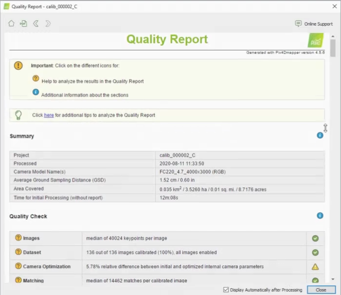341x295 pixels.
Task: Click green check status for Dataset row
Action: coord(315,252)
